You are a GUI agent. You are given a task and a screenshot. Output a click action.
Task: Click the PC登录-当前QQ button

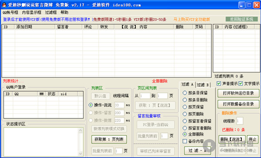tap(156, 125)
